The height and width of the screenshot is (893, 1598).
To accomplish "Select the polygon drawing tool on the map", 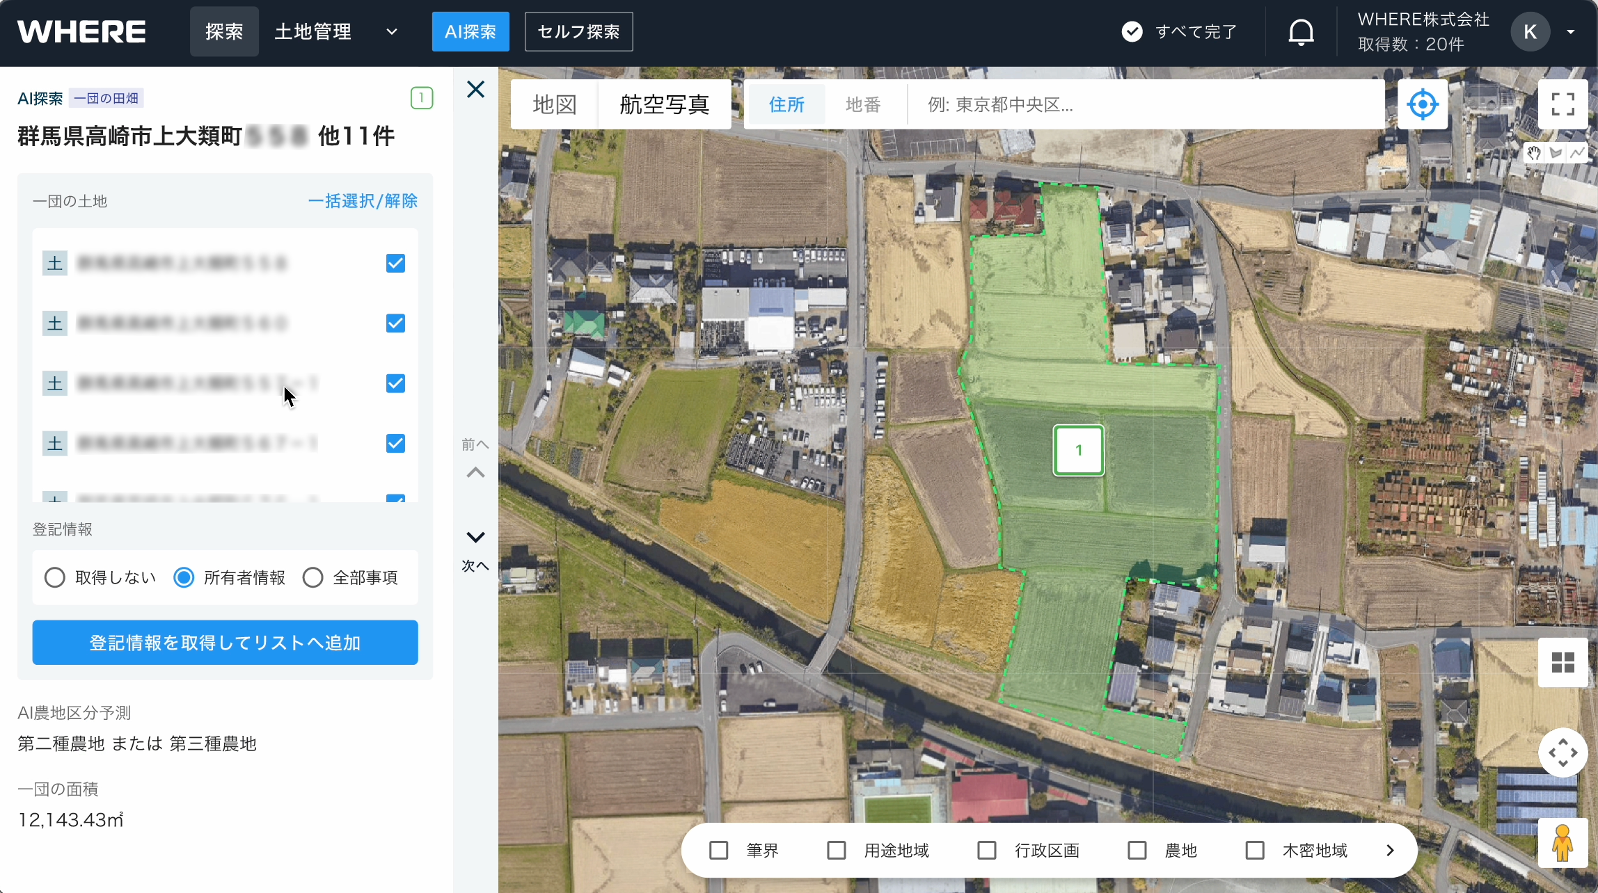I will pos(1556,152).
